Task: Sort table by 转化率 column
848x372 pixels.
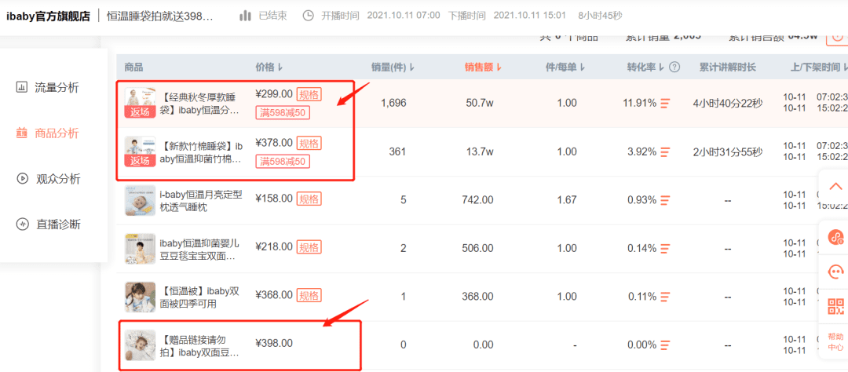Action: coord(646,67)
